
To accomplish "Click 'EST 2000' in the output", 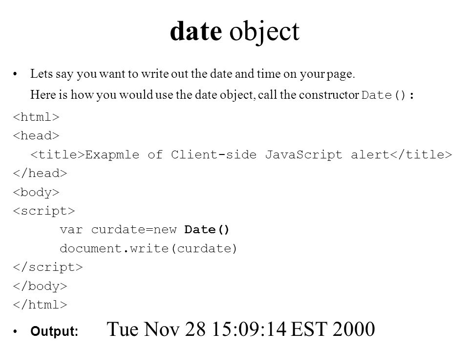I will click(333, 329).
